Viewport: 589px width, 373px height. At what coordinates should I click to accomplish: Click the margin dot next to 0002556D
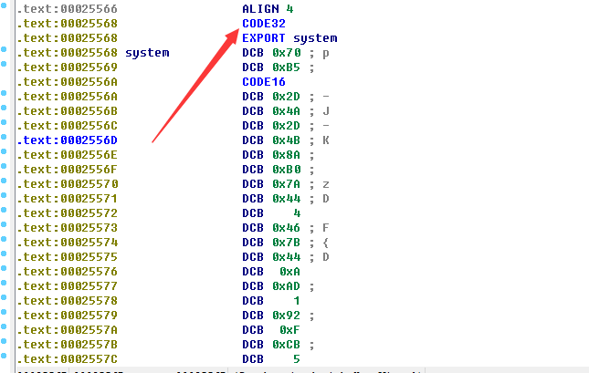5,140
